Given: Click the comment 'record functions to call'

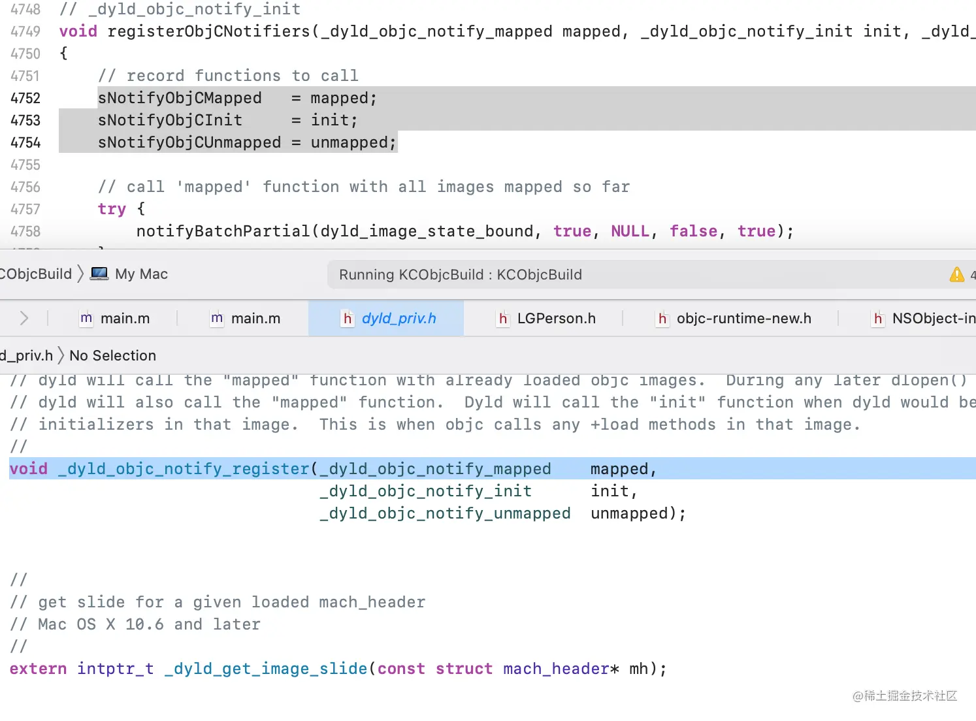Looking at the screenshot, I should coord(228,76).
